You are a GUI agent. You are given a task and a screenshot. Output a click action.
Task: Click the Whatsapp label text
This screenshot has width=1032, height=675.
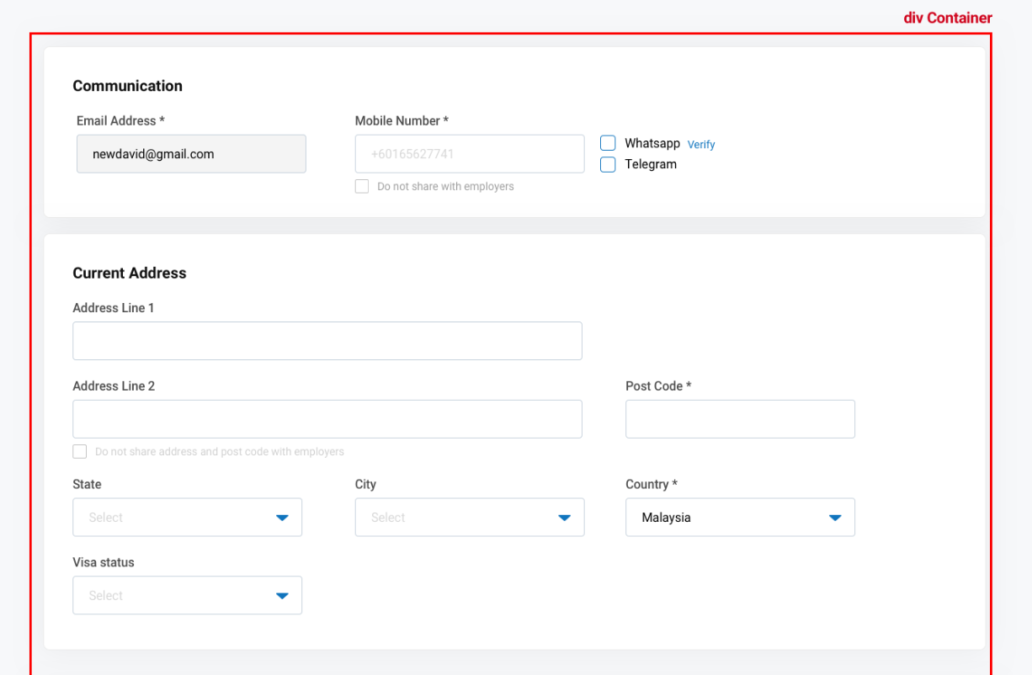point(652,143)
